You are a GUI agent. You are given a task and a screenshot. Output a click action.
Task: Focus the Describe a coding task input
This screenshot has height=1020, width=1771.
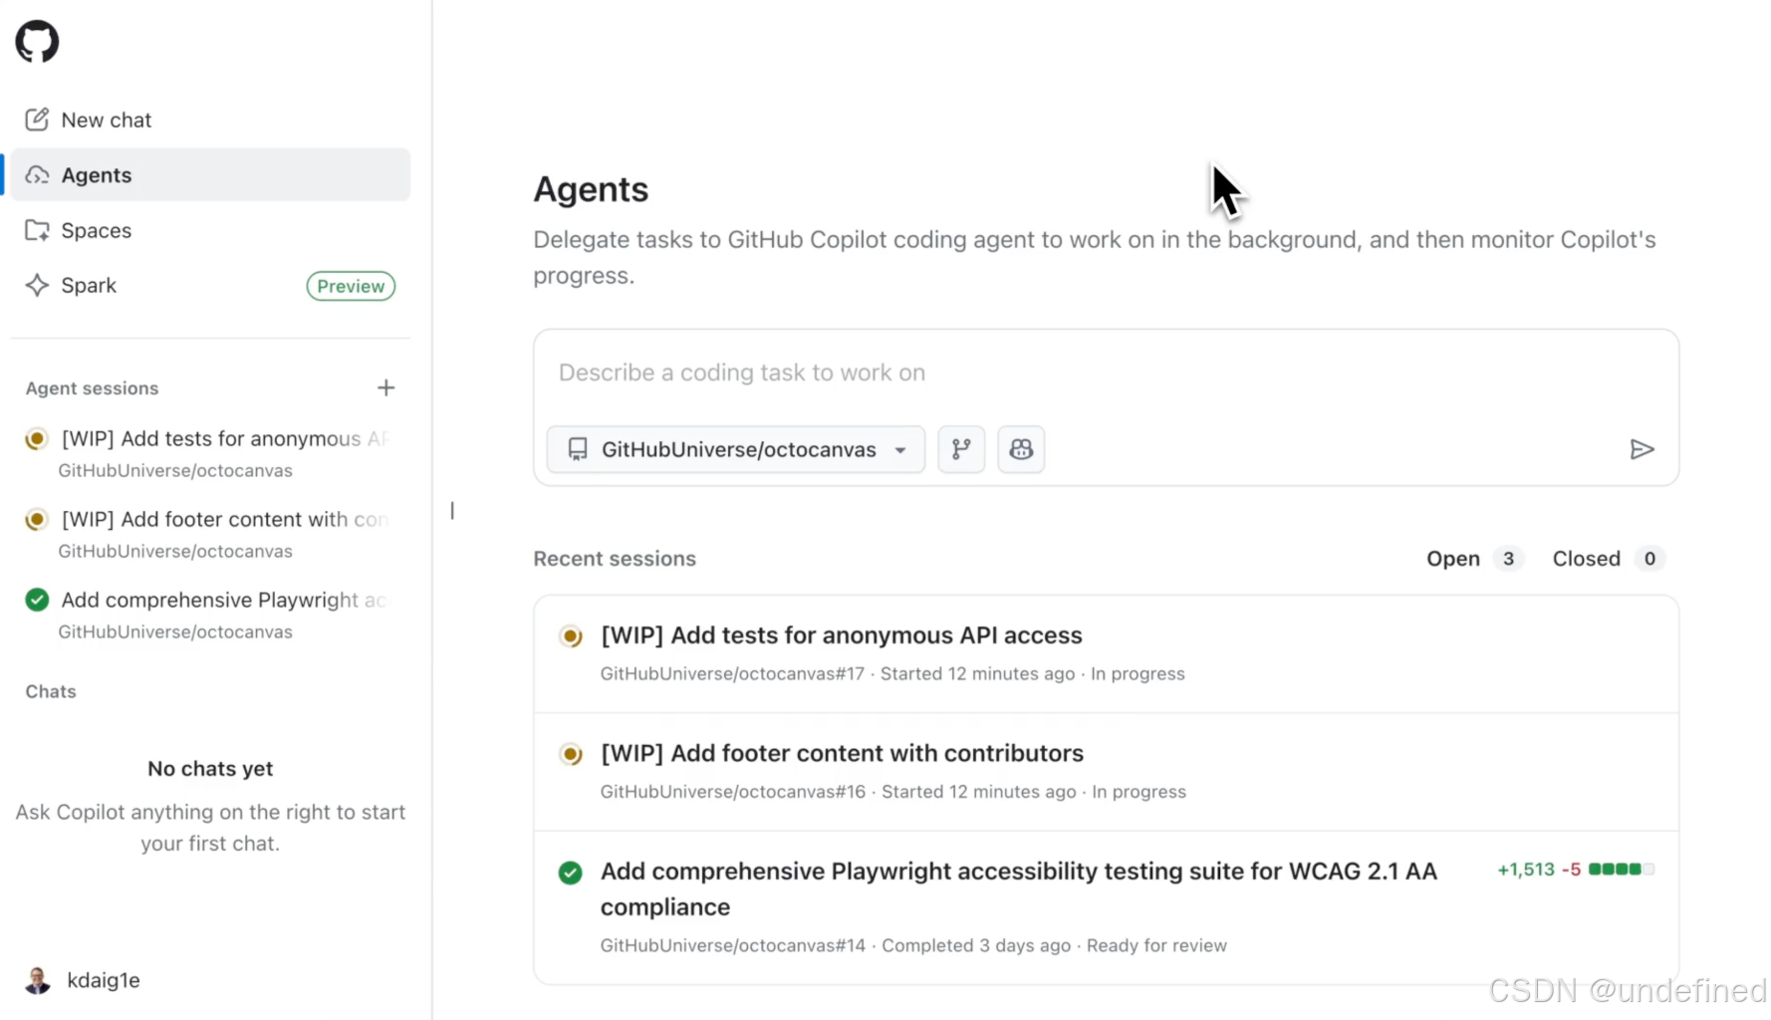click(x=1106, y=373)
